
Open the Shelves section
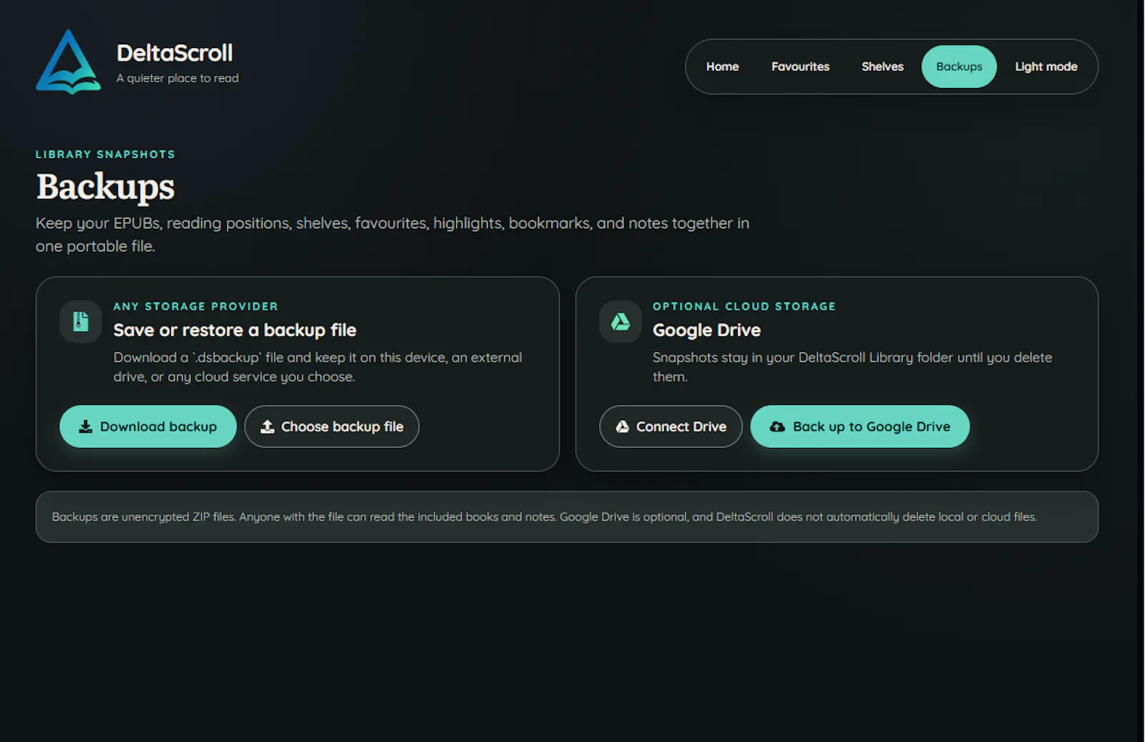pos(882,67)
